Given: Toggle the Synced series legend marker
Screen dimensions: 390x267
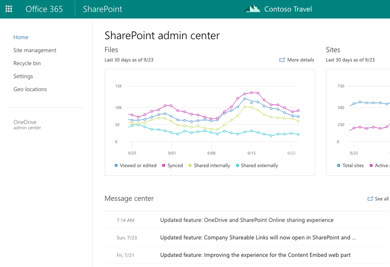Looking at the screenshot, I should point(164,166).
